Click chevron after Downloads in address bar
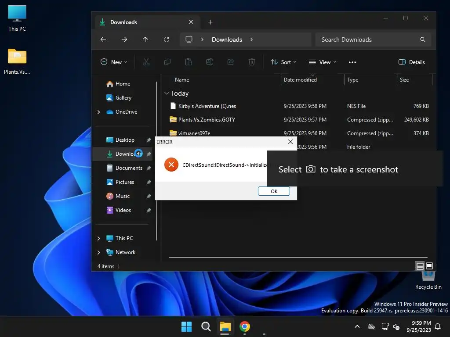The image size is (450, 337). 251,39
